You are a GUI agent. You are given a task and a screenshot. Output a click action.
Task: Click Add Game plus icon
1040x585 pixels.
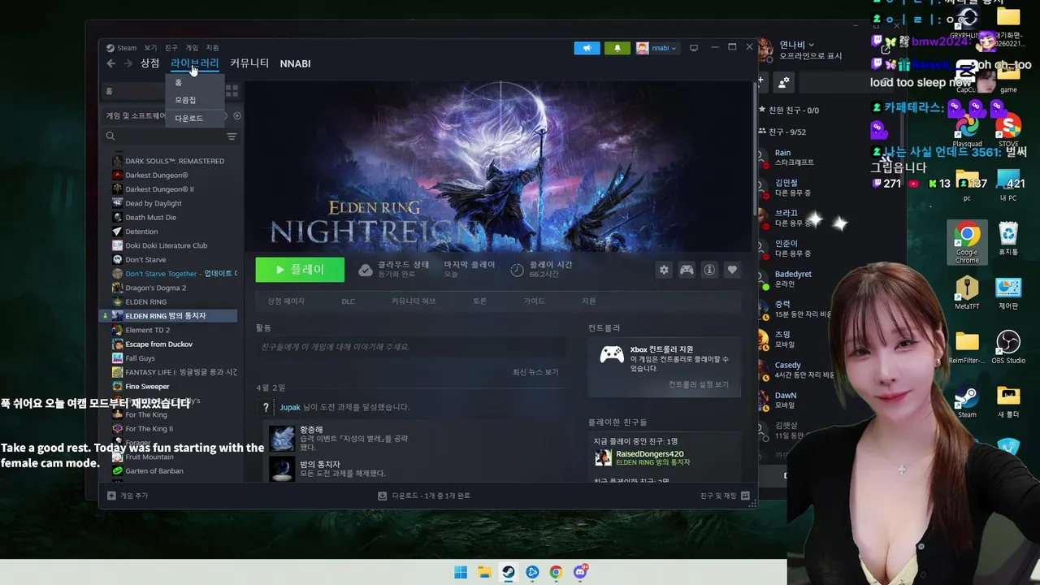112,496
